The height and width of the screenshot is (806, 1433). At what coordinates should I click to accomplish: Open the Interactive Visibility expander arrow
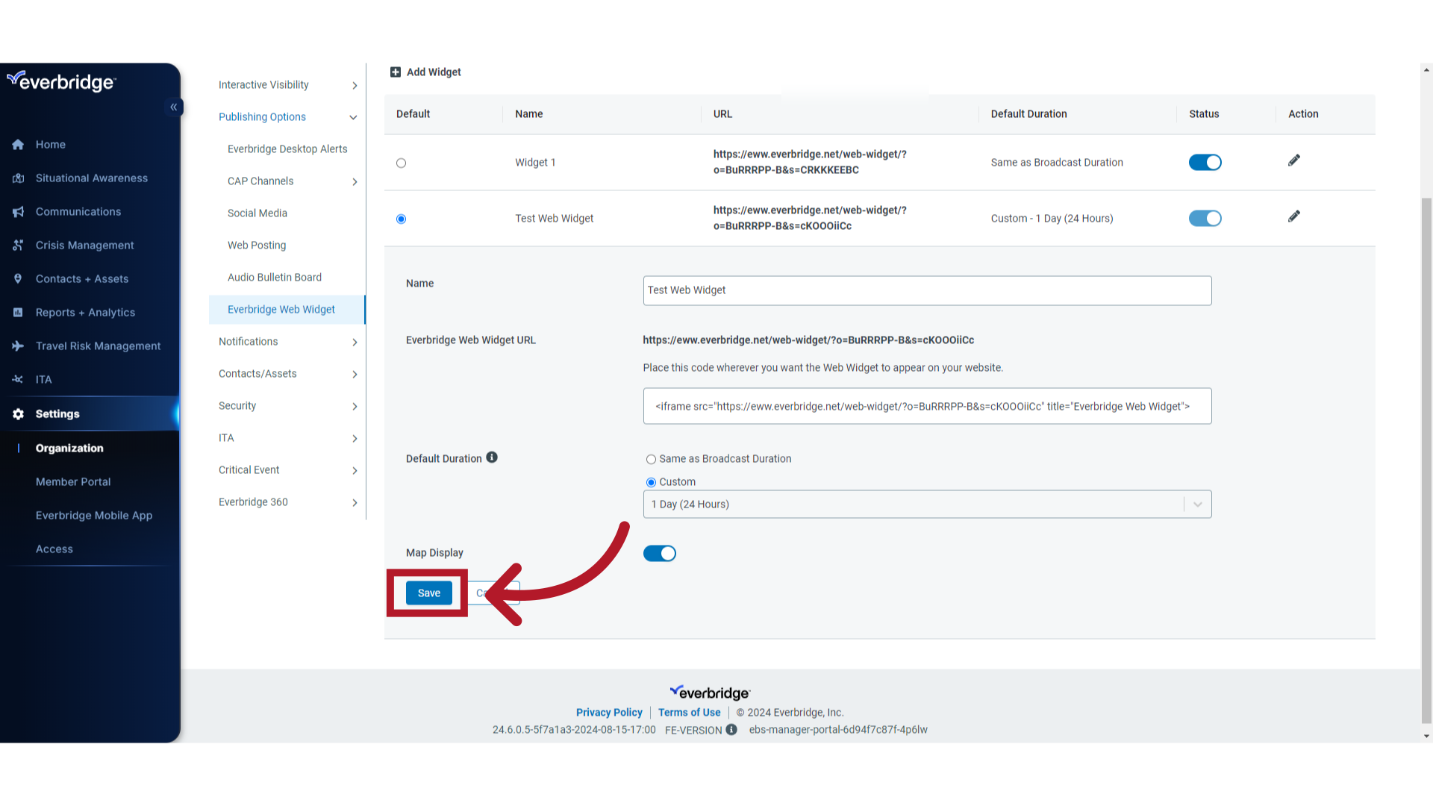[x=355, y=84]
